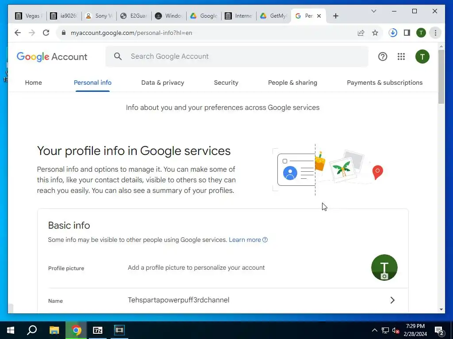Screen dimensions: 453x339
Task: Click the Chrome icon in the taskbar
Action: [76, 330]
